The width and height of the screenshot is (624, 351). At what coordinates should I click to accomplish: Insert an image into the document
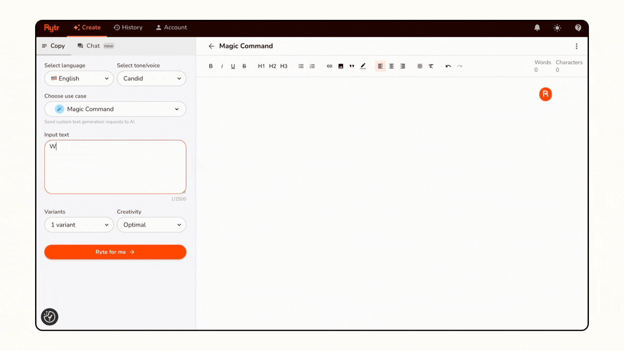tap(341, 66)
